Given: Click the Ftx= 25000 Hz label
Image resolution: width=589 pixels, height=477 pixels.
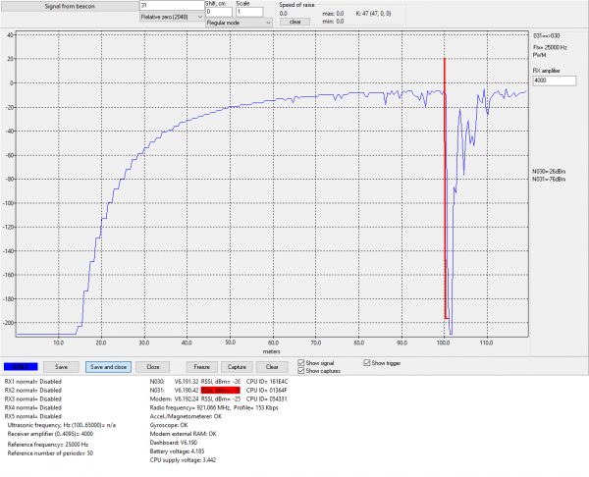Looking at the screenshot, I should pos(550,47).
